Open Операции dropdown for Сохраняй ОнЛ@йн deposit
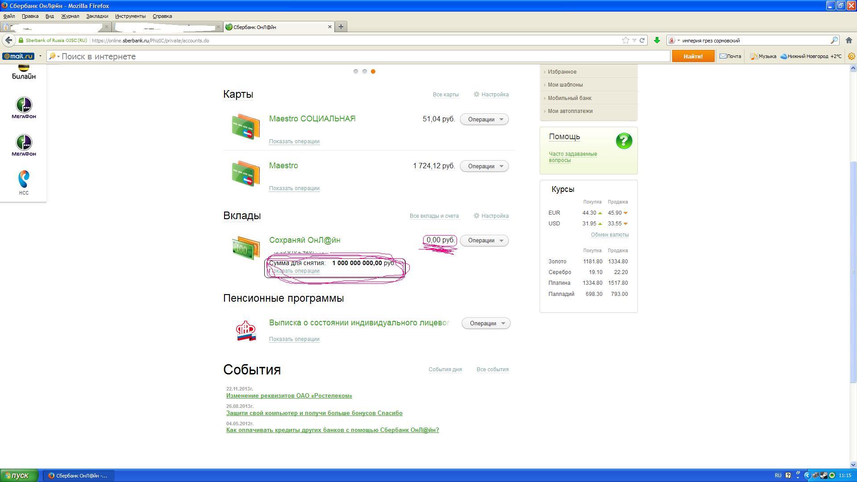Viewport: 857px width, 482px height. click(484, 241)
